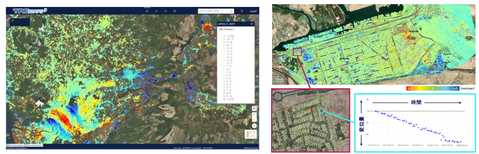Screen dimensions: 479x154
Task: Open the export/share icon in top toolbar
Action: point(157,11)
